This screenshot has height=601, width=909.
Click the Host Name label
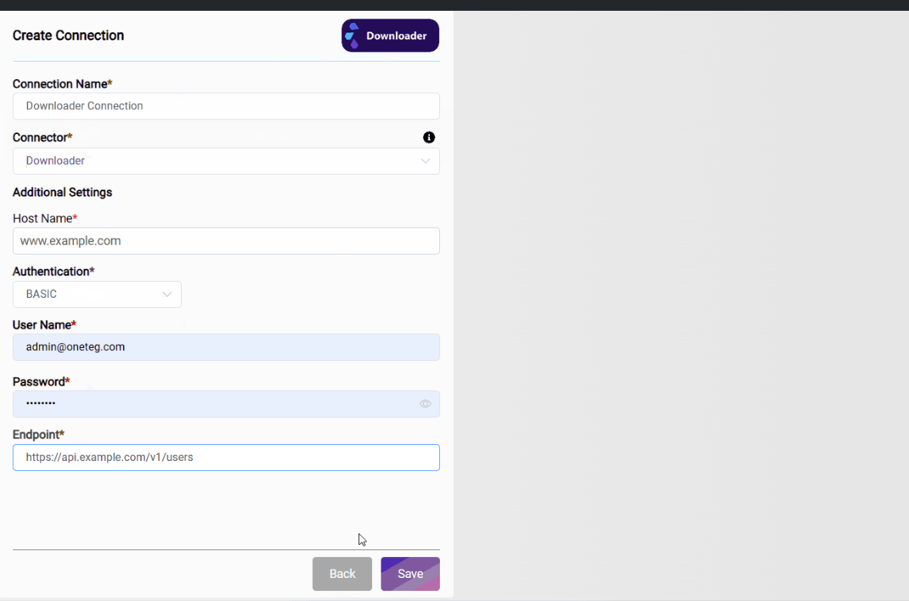tap(45, 219)
